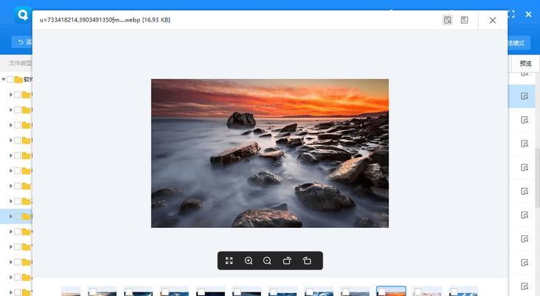Select the outlined orange sunset thumbnail
540x296 pixels.
pyautogui.click(x=391, y=291)
